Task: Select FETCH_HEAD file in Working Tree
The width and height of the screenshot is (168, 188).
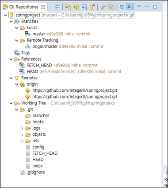Action: pos(45,153)
